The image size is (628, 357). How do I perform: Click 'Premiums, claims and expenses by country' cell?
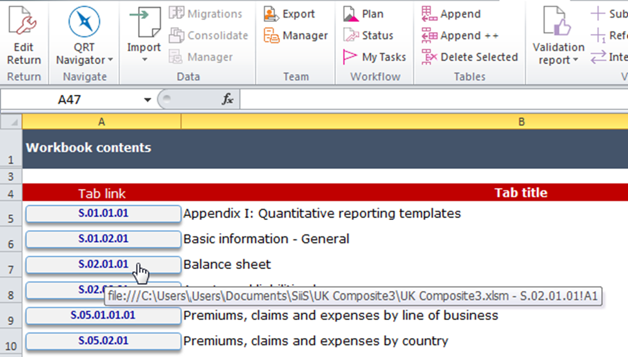point(316,341)
